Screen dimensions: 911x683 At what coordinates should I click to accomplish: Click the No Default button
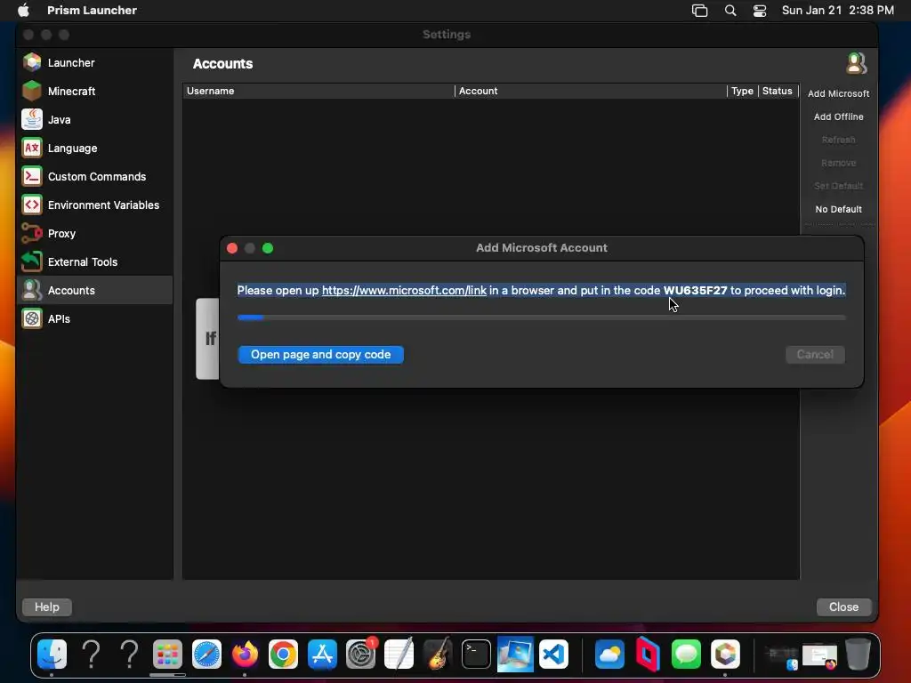838,209
